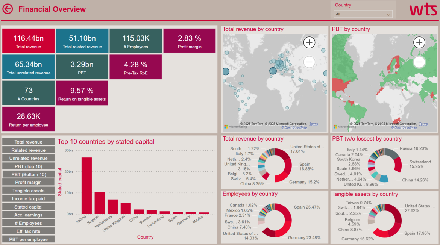
Task: Click 'Germany 16.62%' in tangible assets donut
Action: point(358,239)
